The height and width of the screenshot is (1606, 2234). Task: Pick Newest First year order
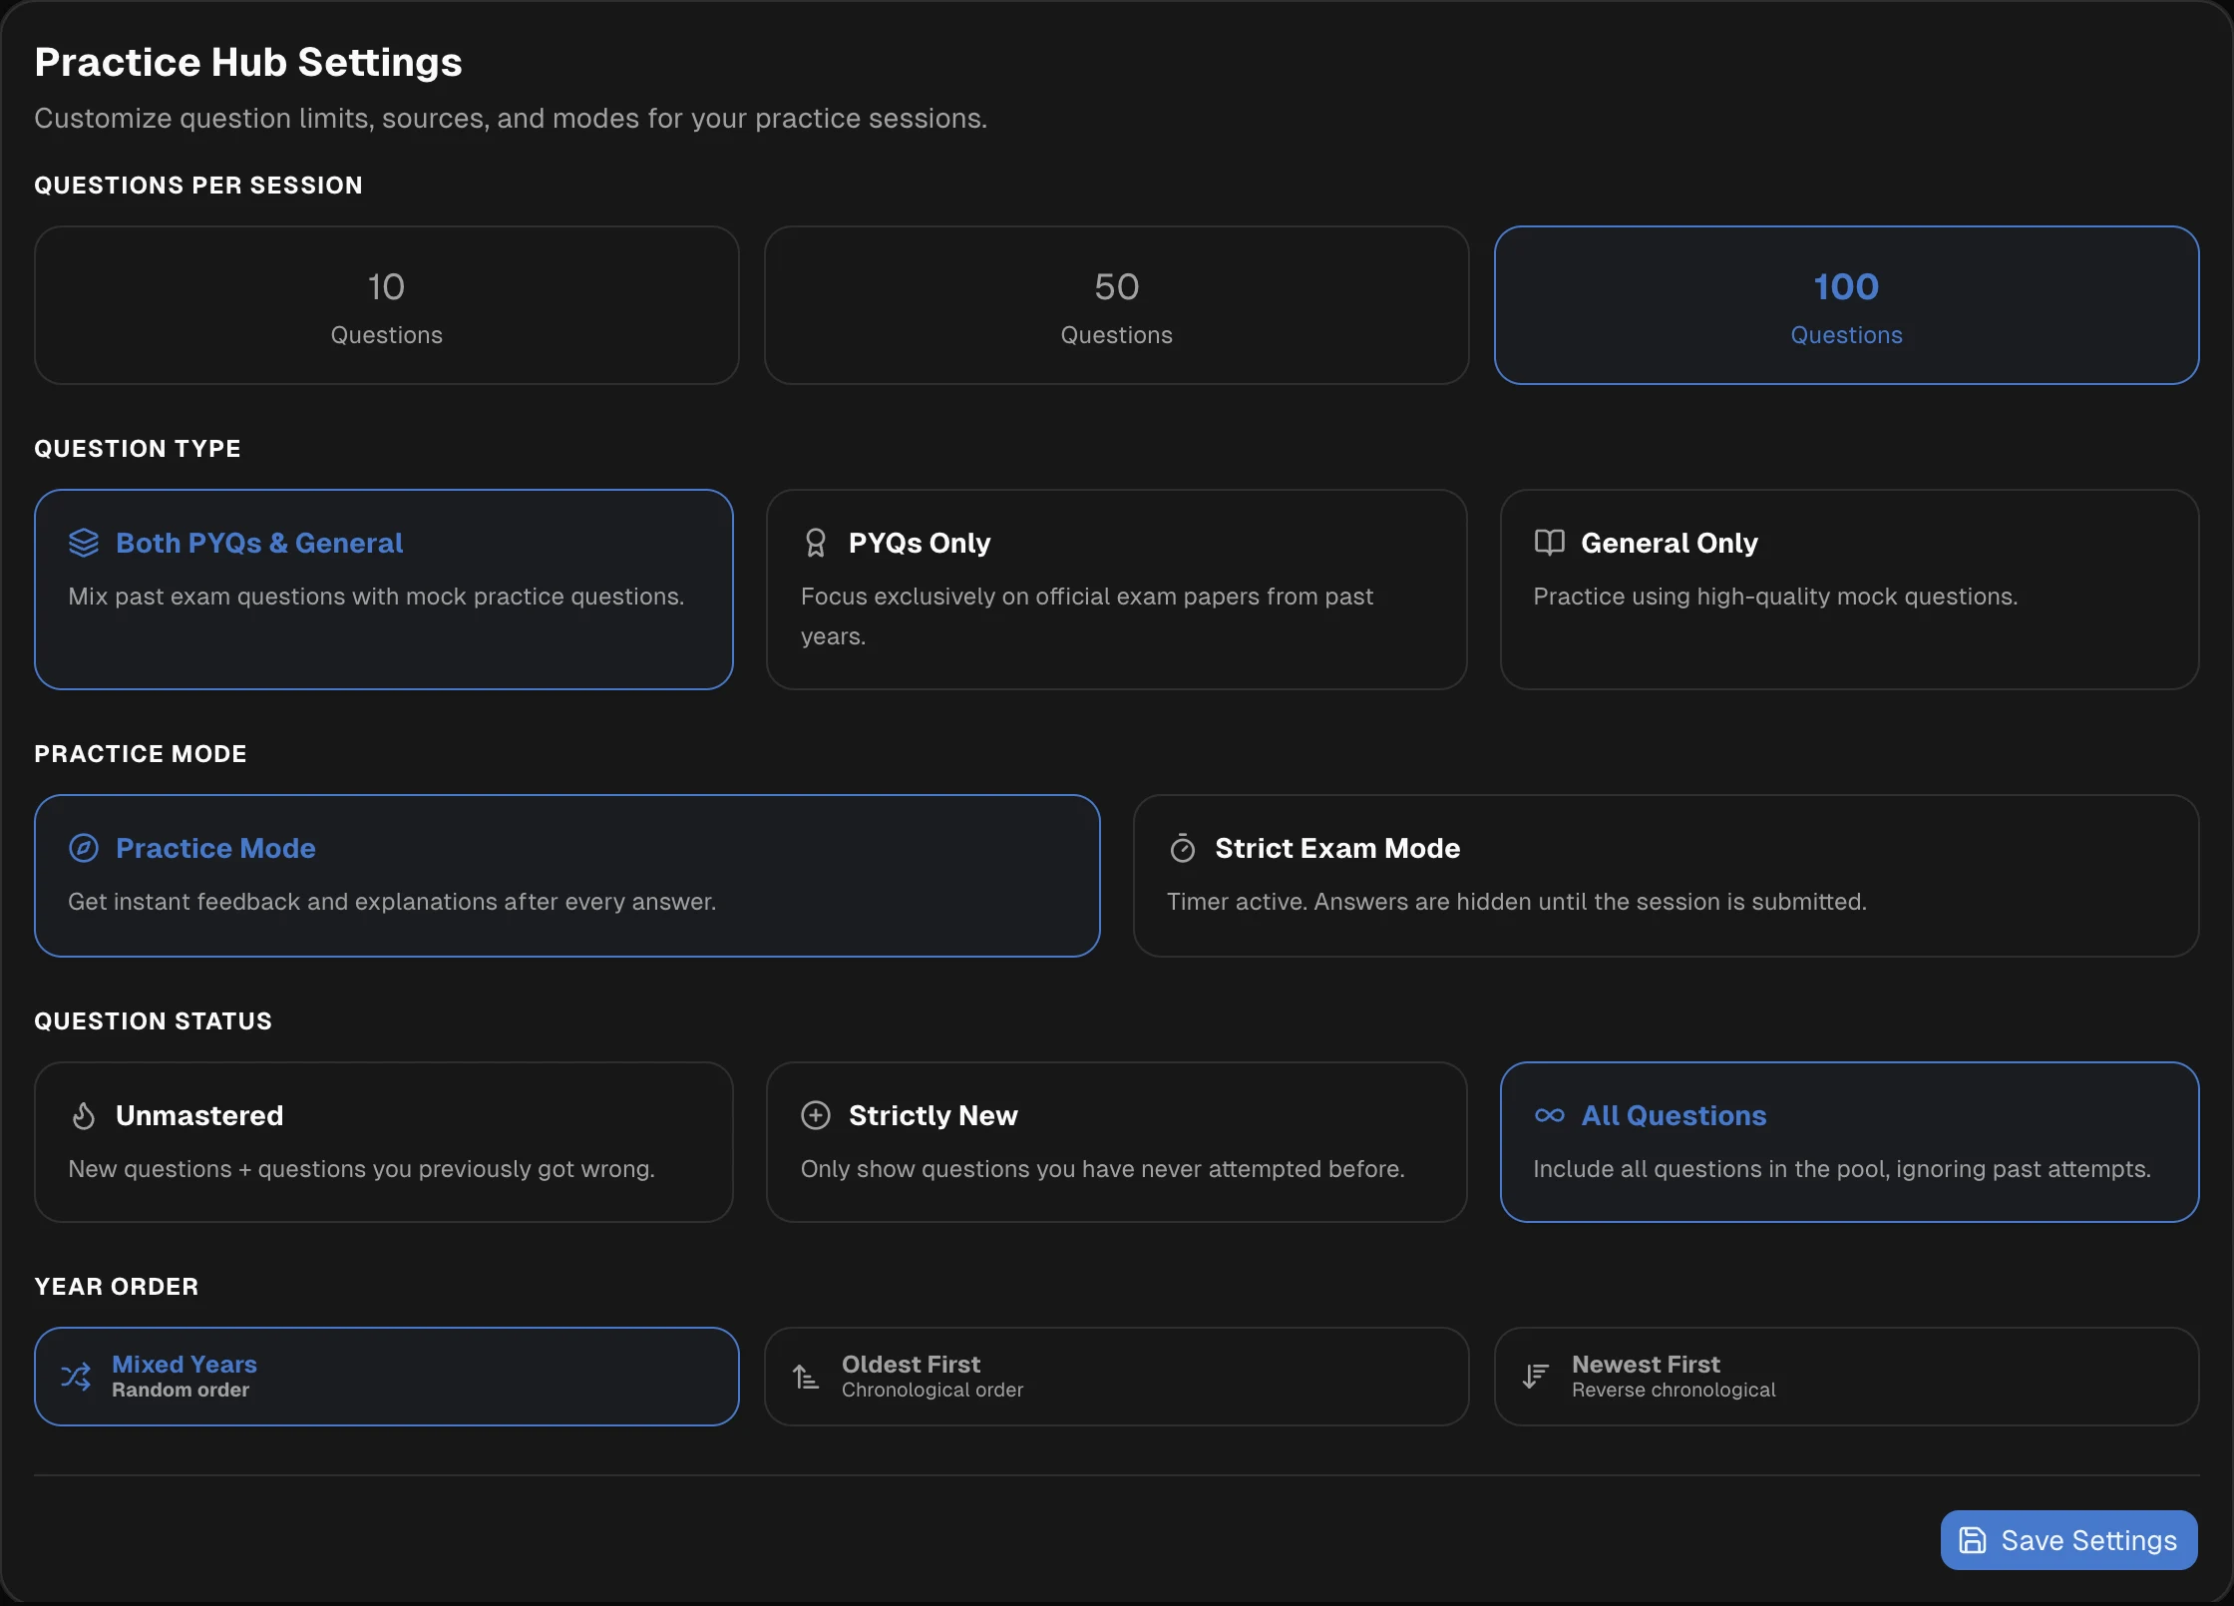1846,1377
